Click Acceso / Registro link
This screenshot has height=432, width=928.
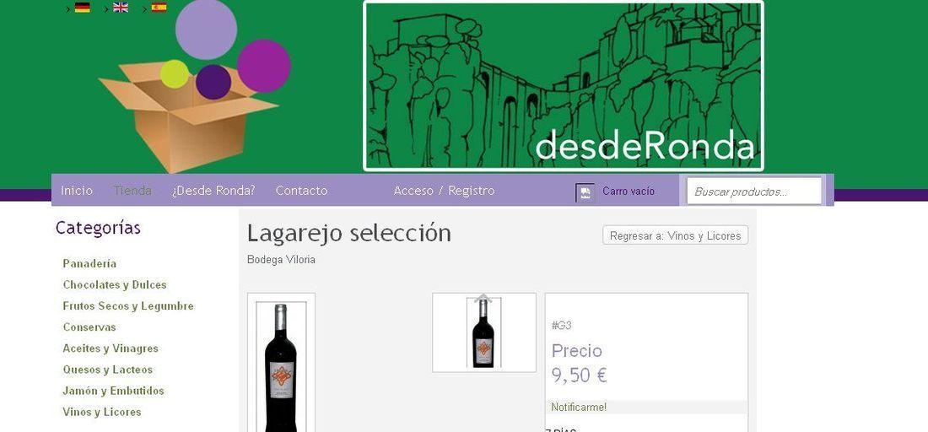click(444, 191)
